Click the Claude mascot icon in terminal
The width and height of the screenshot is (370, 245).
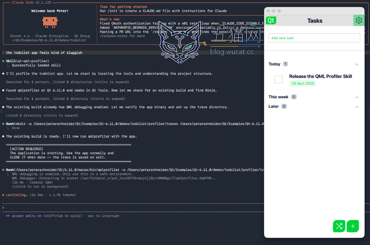50,22
